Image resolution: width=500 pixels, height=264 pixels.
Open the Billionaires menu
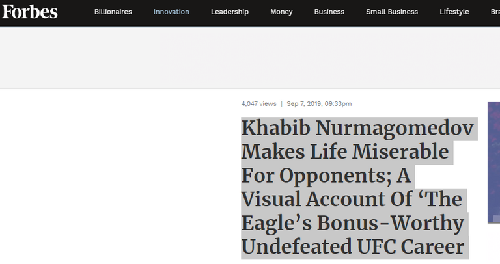coord(113,12)
